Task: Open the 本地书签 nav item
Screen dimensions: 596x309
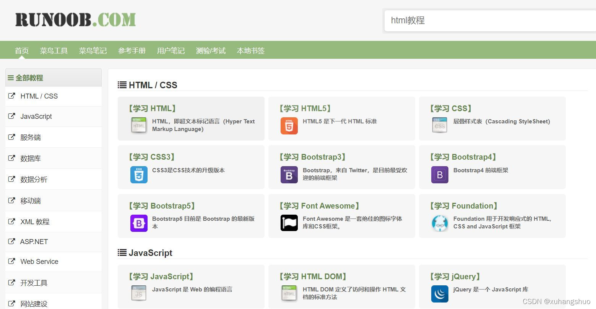Action: [251, 50]
